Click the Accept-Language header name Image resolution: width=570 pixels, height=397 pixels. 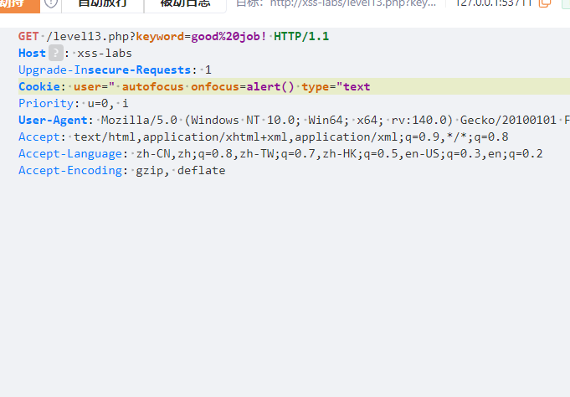click(70, 153)
